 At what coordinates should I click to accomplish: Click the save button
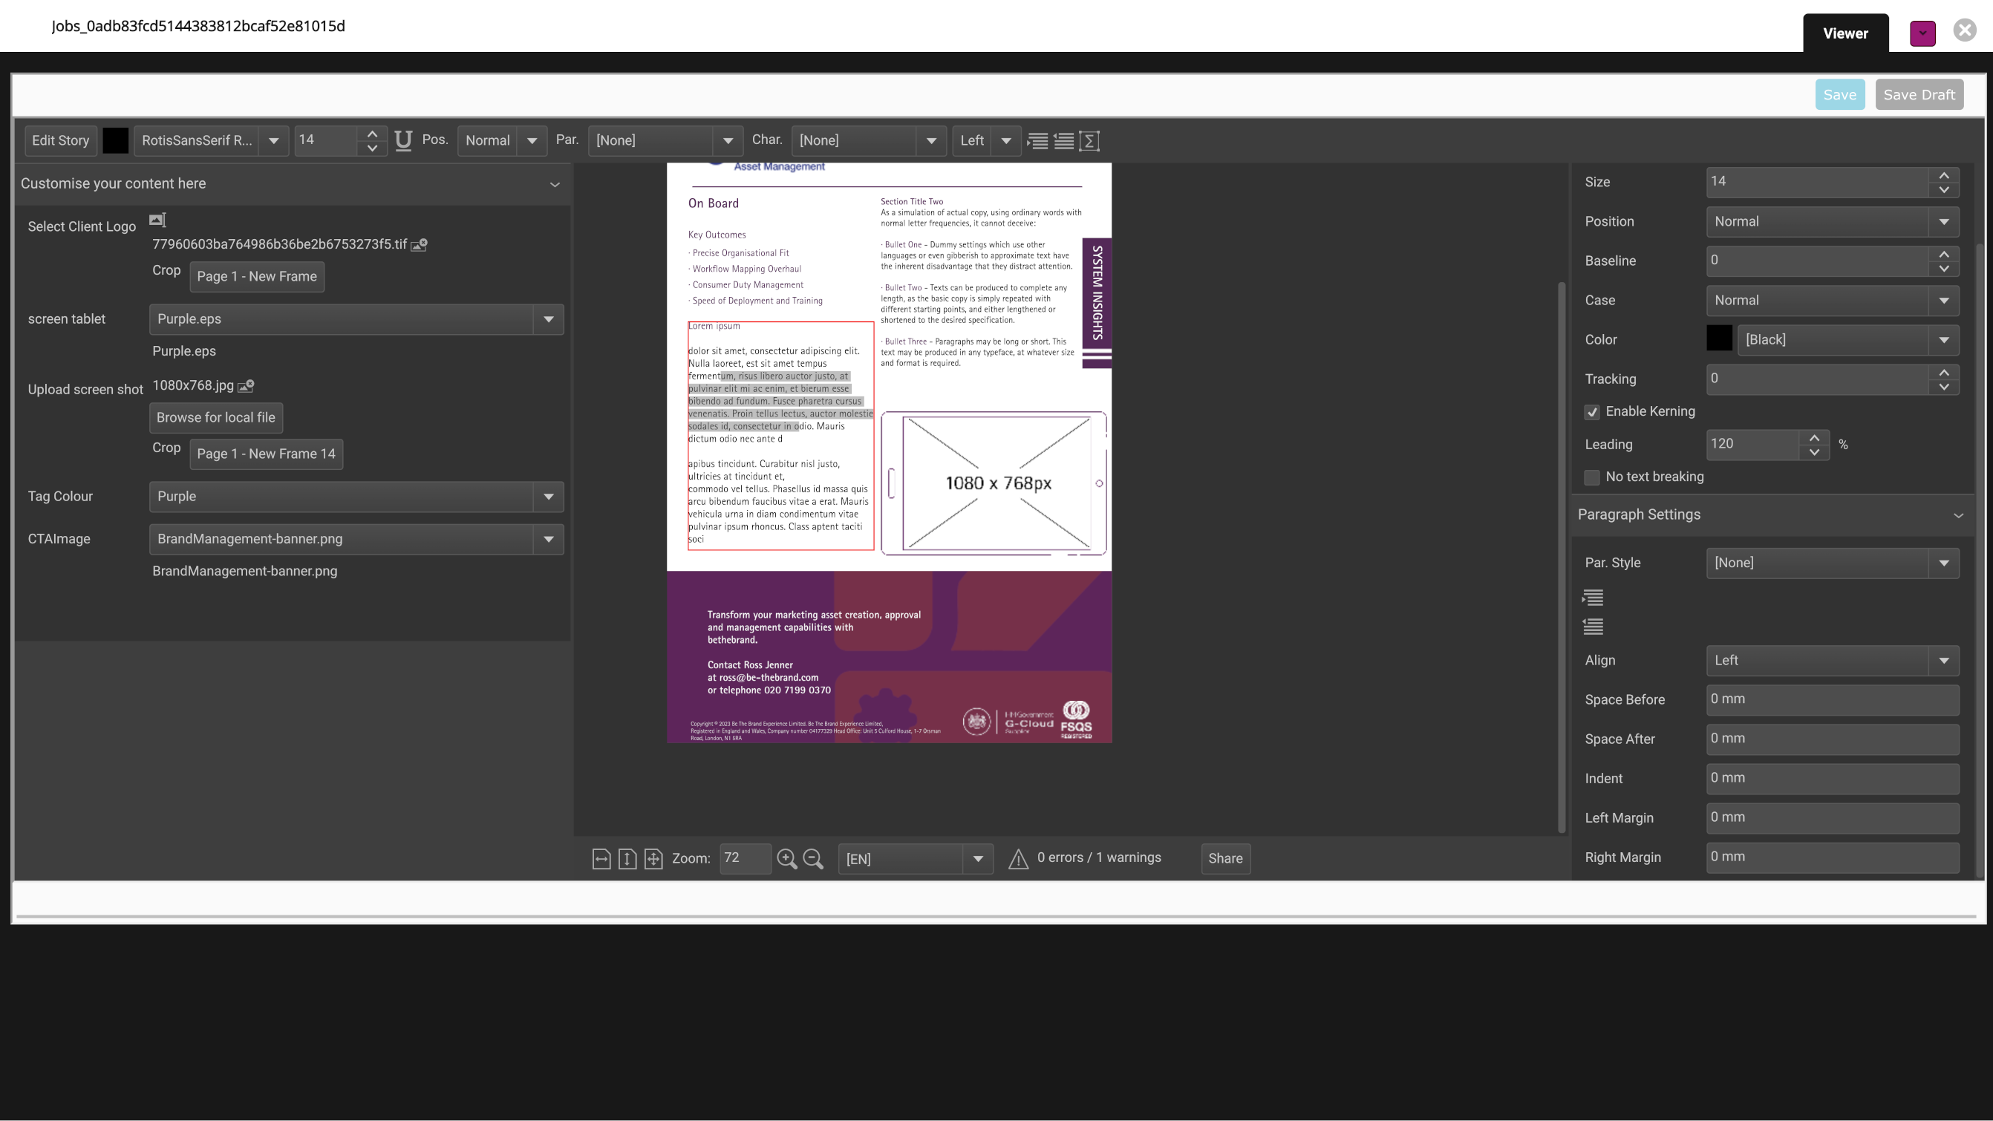[x=1840, y=94]
